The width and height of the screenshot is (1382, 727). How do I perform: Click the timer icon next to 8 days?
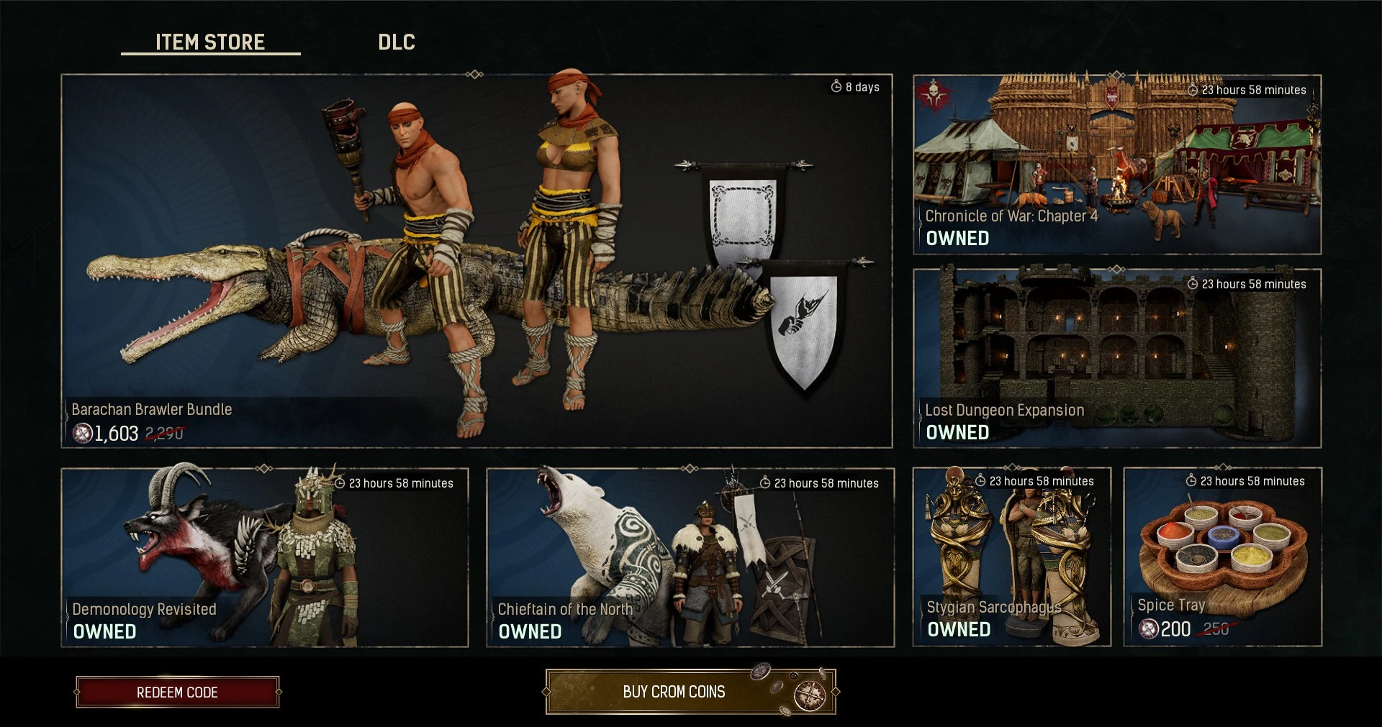pos(836,86)
